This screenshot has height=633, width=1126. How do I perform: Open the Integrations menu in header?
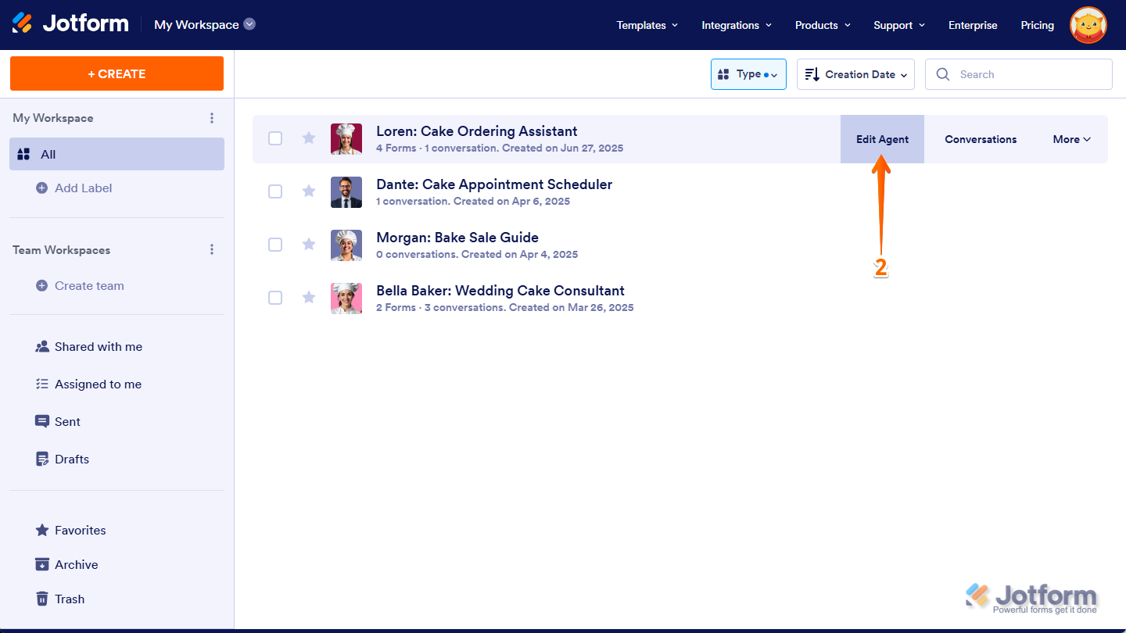click(736, 25)
